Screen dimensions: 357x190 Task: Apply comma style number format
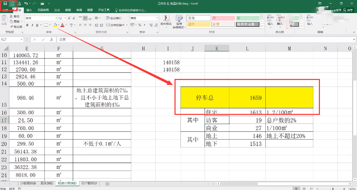[x=144, y=25]
